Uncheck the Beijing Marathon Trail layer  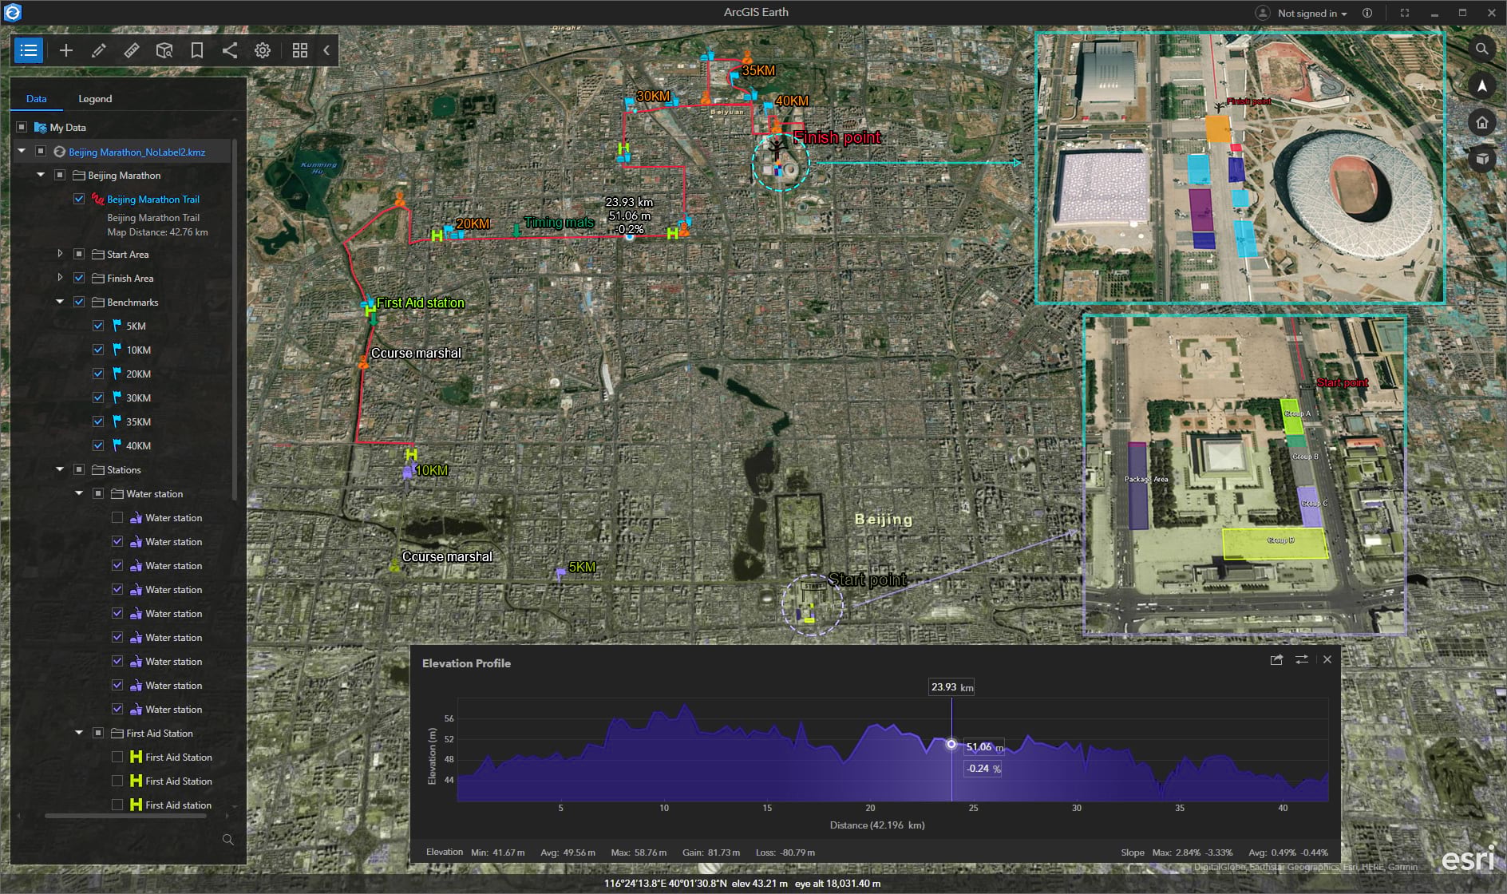click(x=79, y=199)
